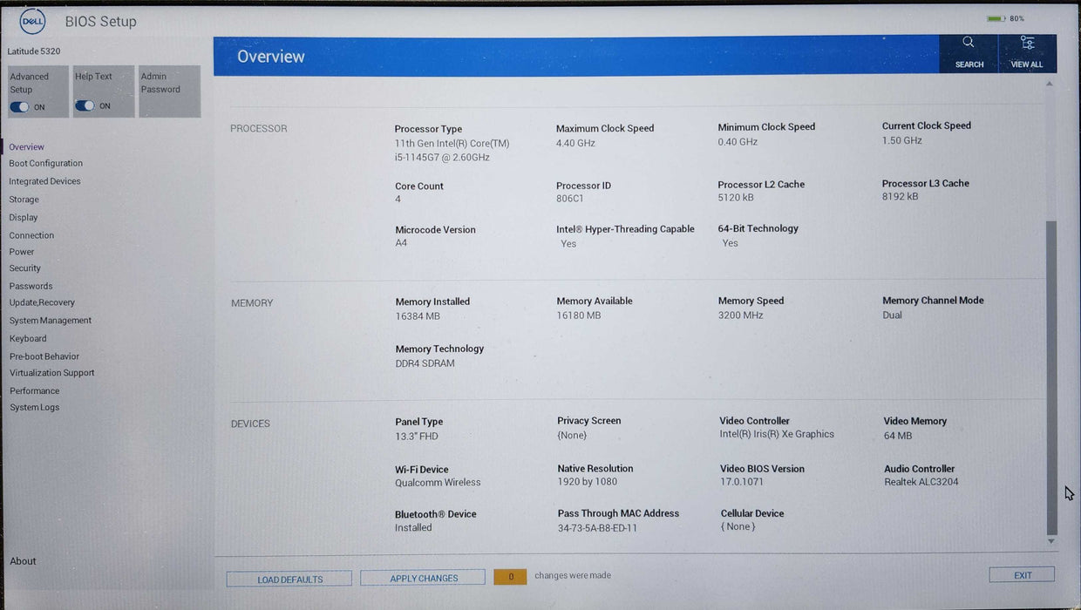1081x610 pixels.
Task: Select Overview in the sidebar
Action: (x=27, y=147)
